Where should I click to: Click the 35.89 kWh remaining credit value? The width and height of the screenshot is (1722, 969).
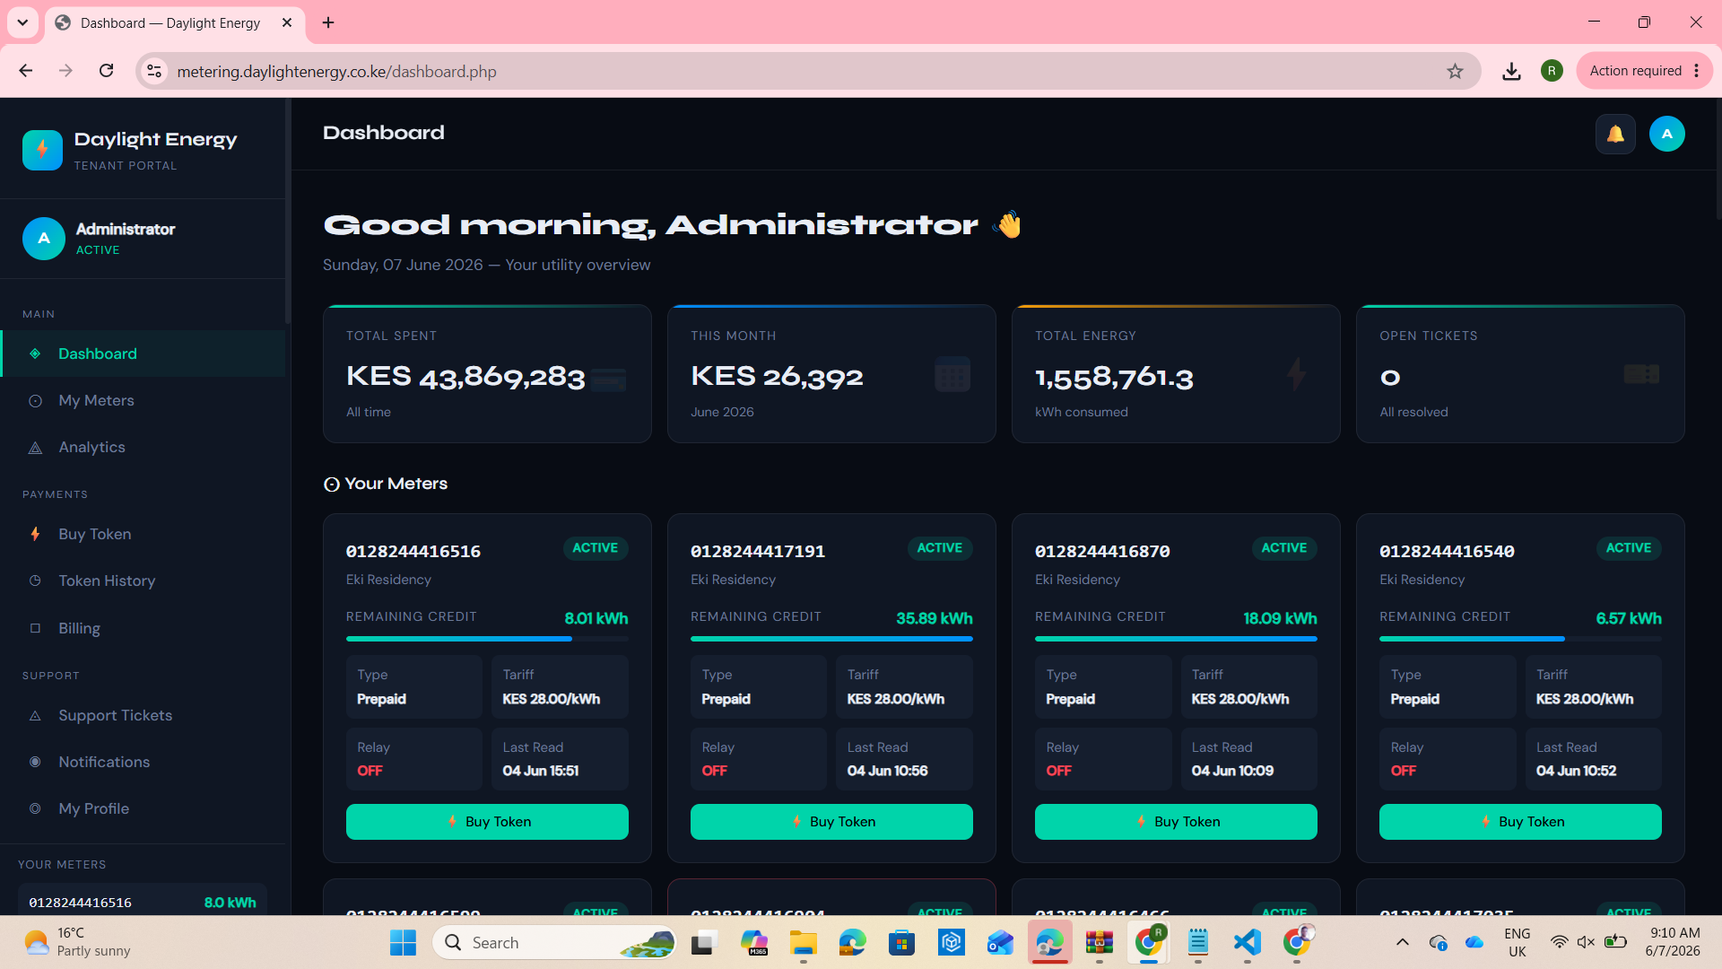tap(934, 618)
